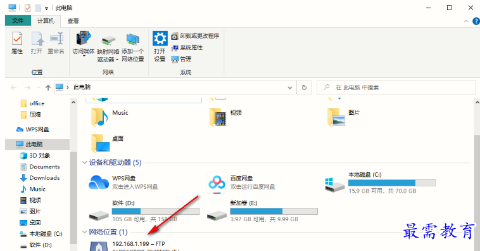Screen dimensions: 480x251
Task: Select the Music folder in main pane
Action: [110, 117]
